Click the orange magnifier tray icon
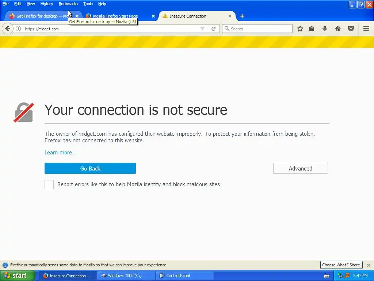Screen dimensions: 374x281 347,276
